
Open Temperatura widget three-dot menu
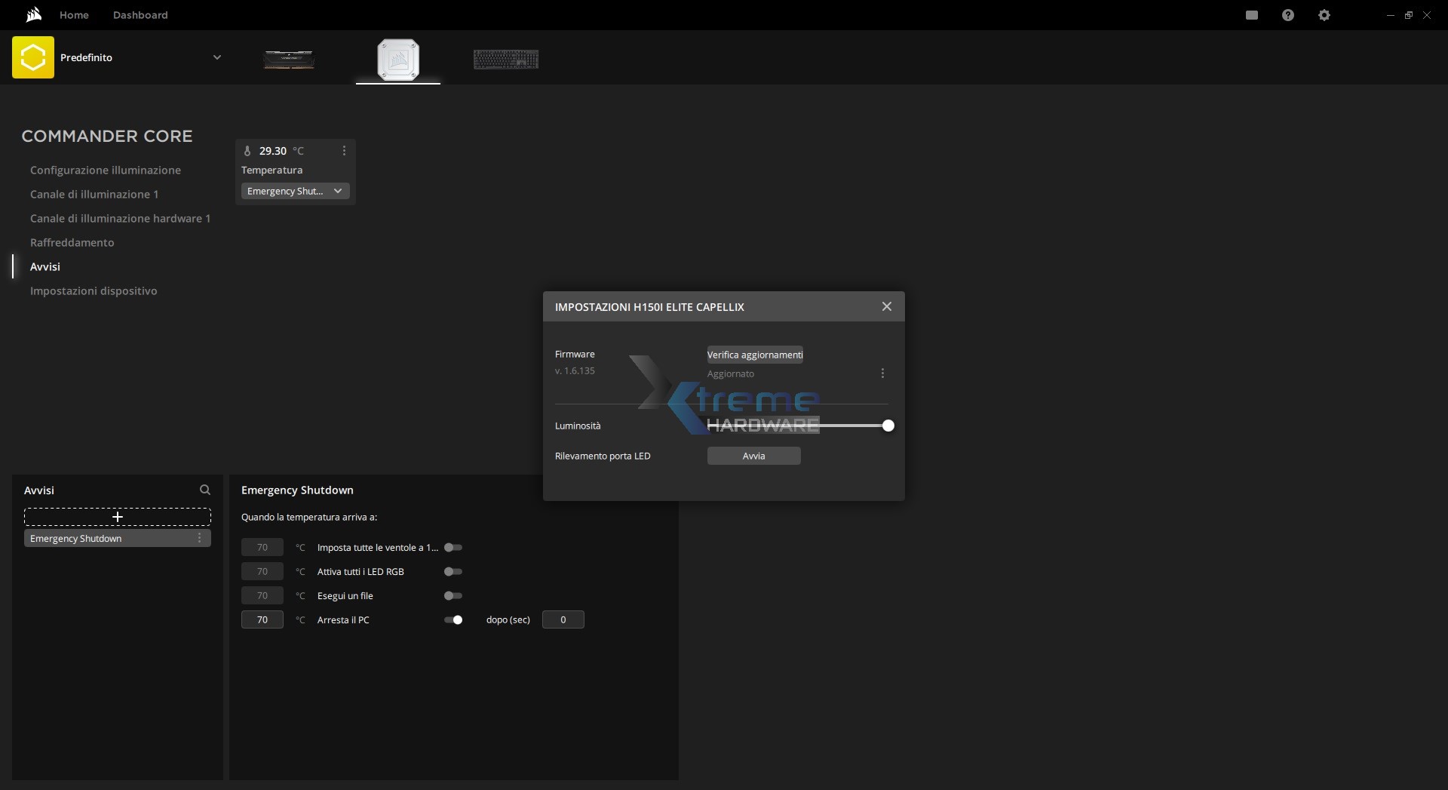coord(344,151)
